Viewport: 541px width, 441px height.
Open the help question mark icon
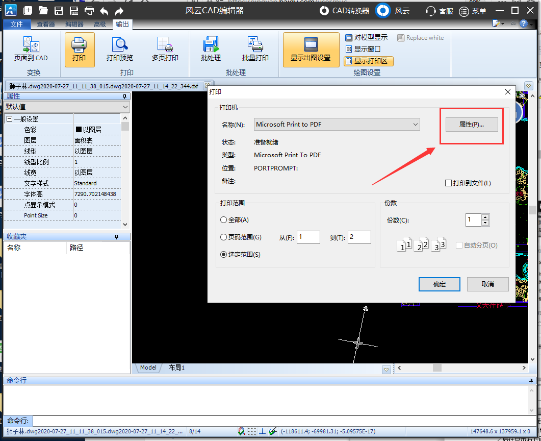pyautogui.click(x=524, y=23)
